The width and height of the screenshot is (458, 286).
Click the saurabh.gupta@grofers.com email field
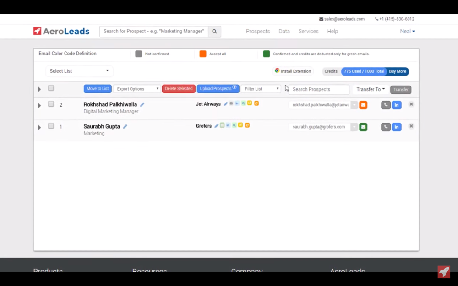pos(320,127)
